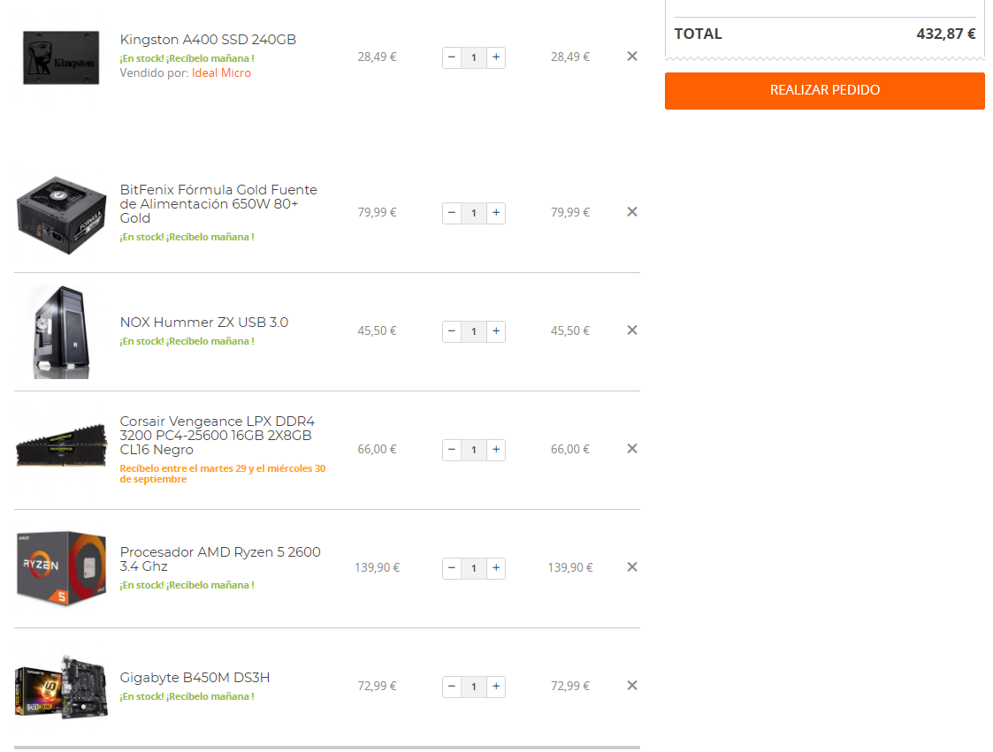Click the REALIZAR PEDIDO button

[824, 90]
